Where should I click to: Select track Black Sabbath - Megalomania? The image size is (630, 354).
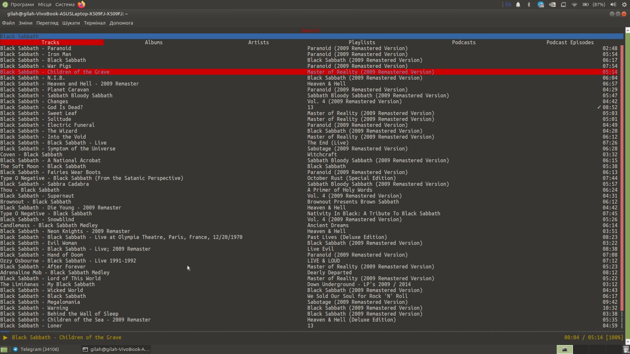click(x=40, y=302)
